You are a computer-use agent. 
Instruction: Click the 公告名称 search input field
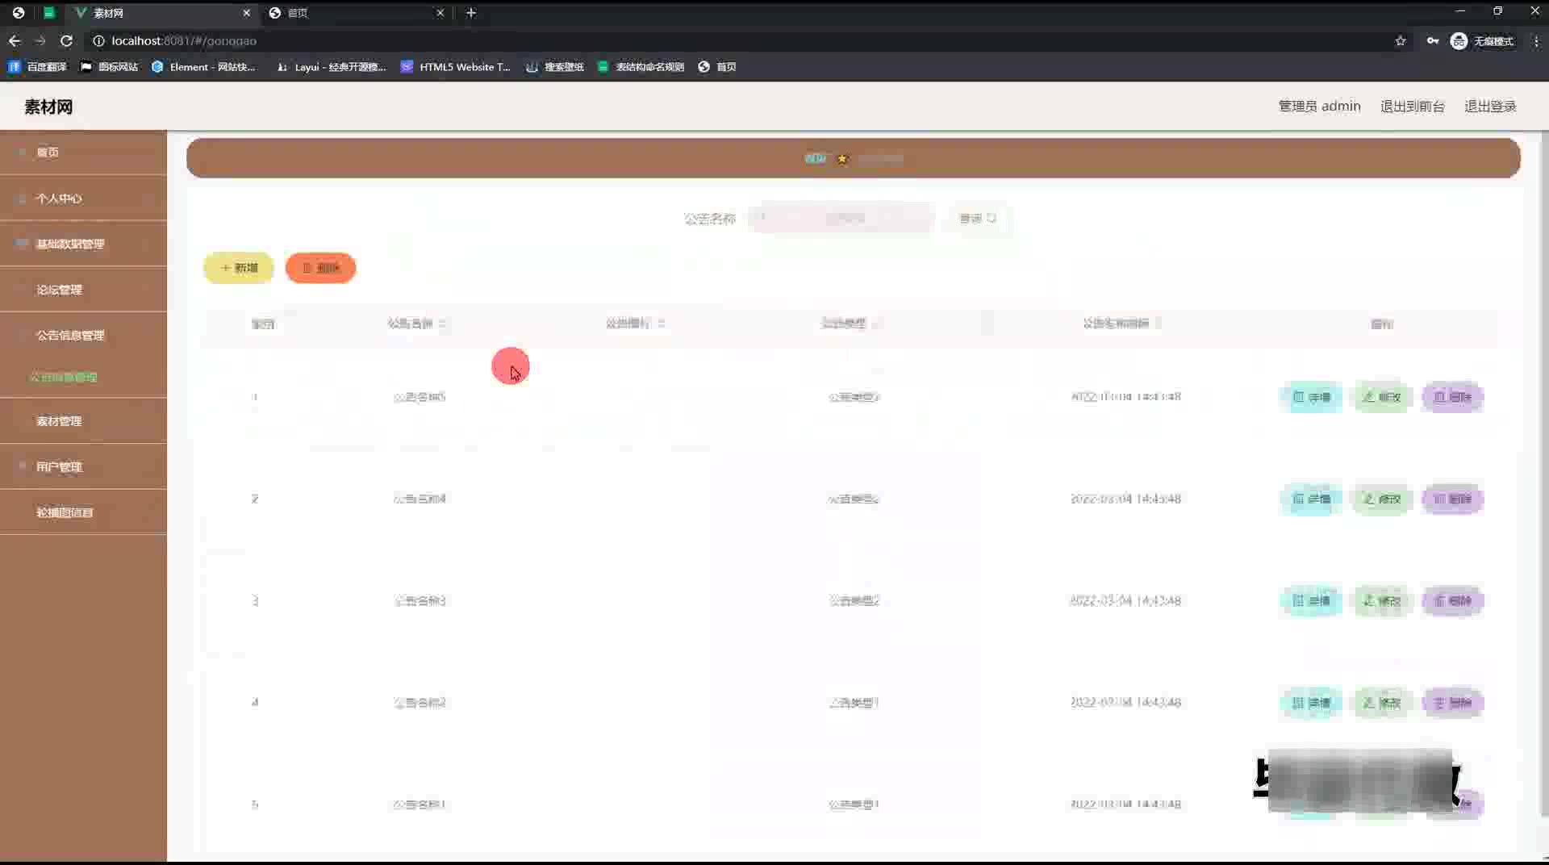841,219
